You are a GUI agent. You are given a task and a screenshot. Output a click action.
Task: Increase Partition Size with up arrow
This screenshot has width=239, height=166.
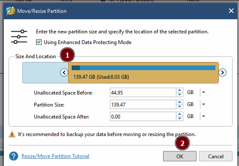tap(179, 102)
